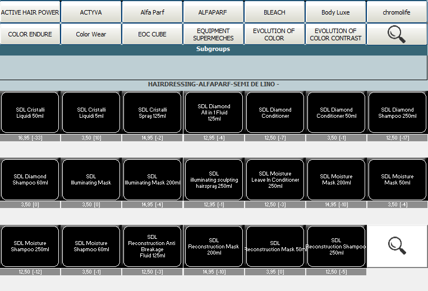Pick SDL Cristalli Spray 125ml

click(153, 112)
